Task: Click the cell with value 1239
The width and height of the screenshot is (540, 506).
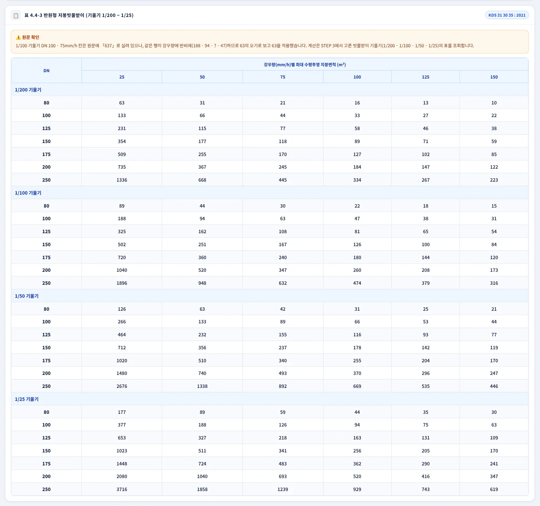Action: (x=283, y=489)
